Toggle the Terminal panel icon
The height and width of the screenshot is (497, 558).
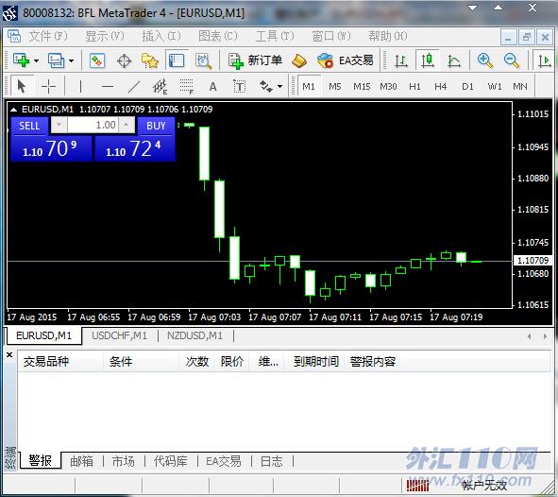click(x=177, y=60)
